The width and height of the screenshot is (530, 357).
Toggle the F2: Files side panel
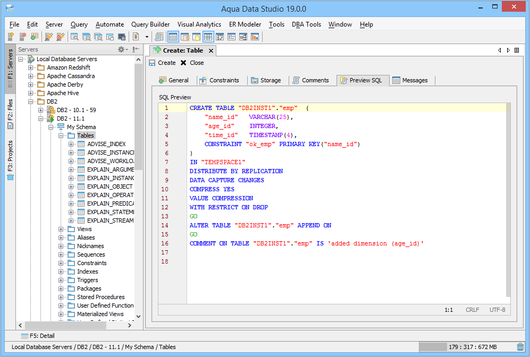(10, 114)
